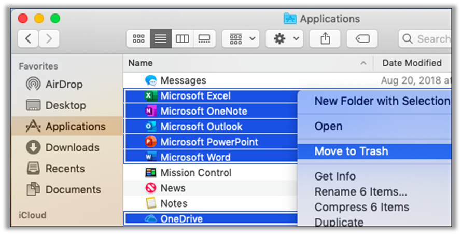
Task: Switch to list view
Action: point(160,38)
